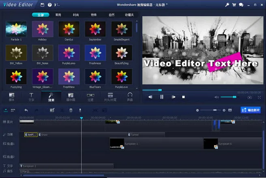Click the delete trash icon

[71, 110]
